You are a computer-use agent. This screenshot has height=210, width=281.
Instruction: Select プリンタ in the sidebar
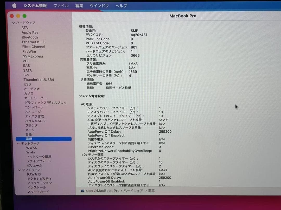pyautogui.click(x=31, y=125)
